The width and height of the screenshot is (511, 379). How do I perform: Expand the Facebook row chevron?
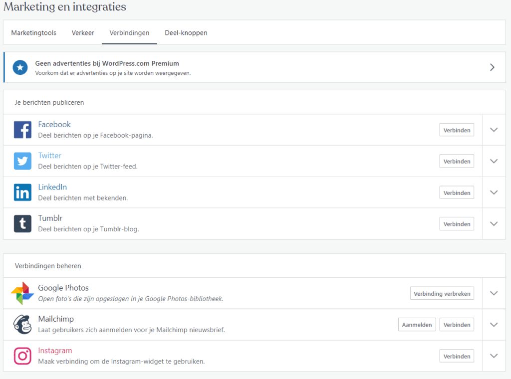(x=494, y=130)
